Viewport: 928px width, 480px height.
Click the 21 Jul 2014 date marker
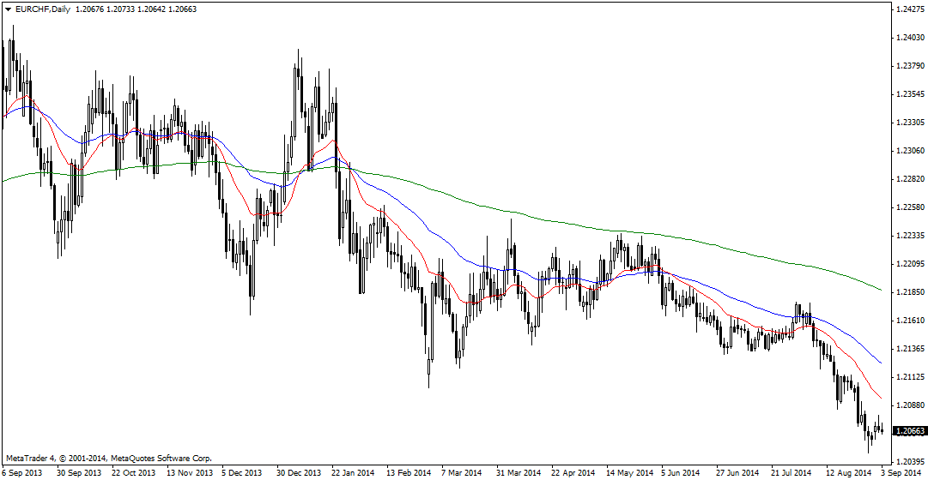(x=792, y=472)
